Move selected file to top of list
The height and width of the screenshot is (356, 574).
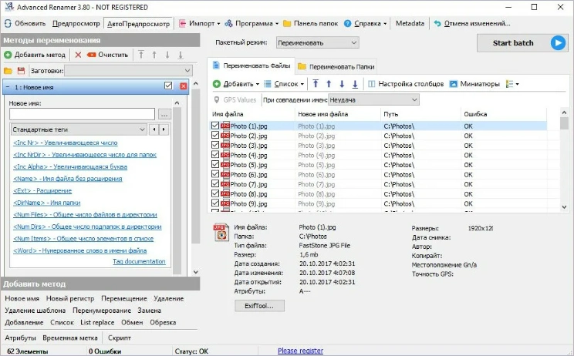click(x=314, y=83)
